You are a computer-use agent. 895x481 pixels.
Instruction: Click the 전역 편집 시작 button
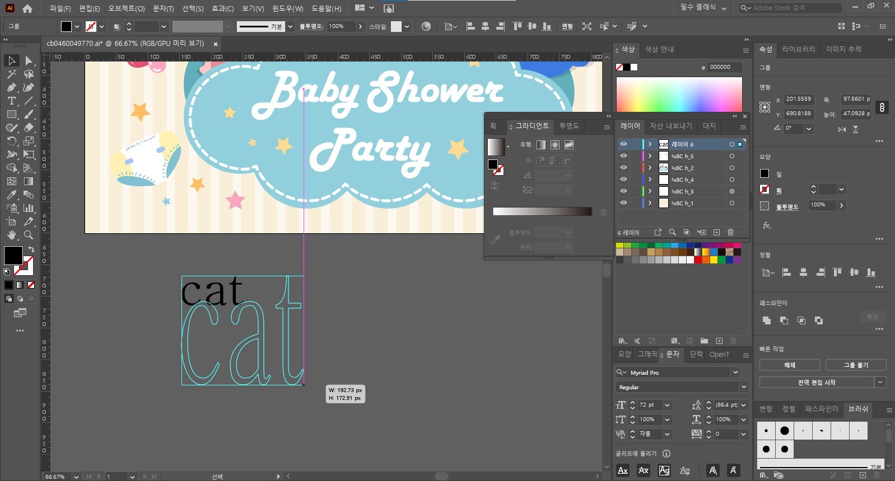[816, 383]
